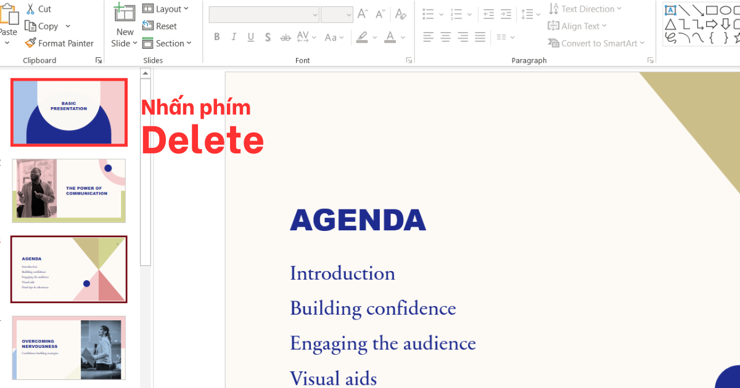Toggle italic formatting
The image size is (740, 388).
(x=234, y=37)
